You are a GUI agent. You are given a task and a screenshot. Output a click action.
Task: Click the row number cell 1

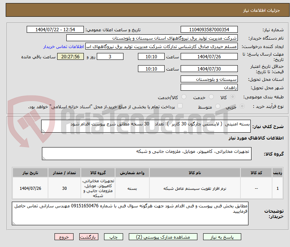(277, 189)
